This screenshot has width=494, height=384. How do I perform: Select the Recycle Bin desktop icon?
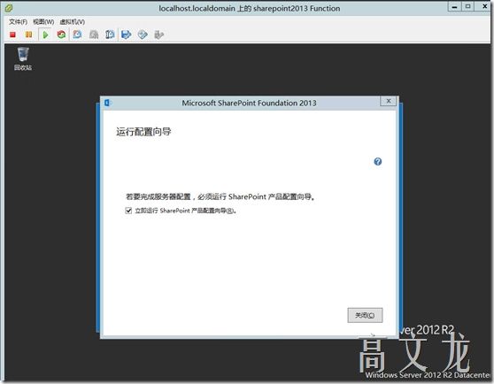point(23,59)
